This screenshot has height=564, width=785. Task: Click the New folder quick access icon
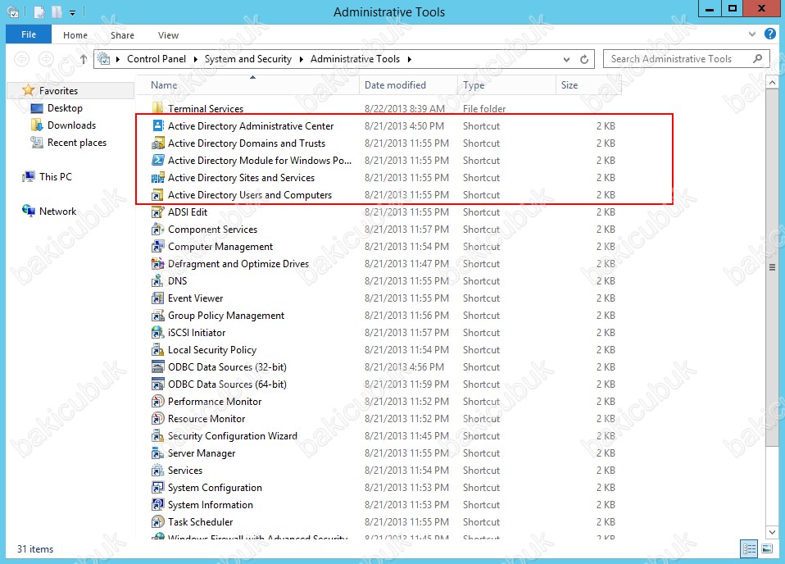57,12
